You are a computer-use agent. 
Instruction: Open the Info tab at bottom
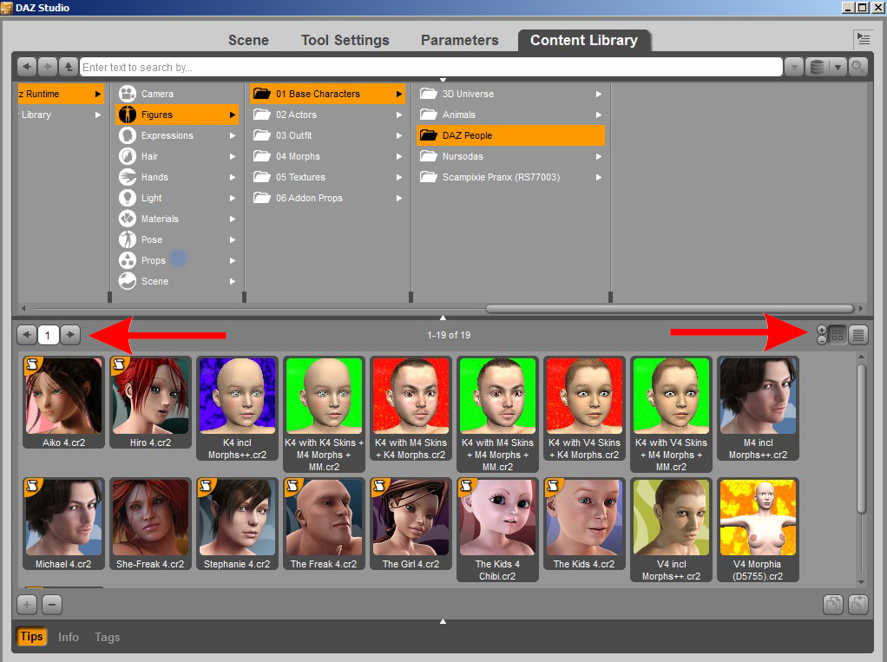click(x=69, y=637)
